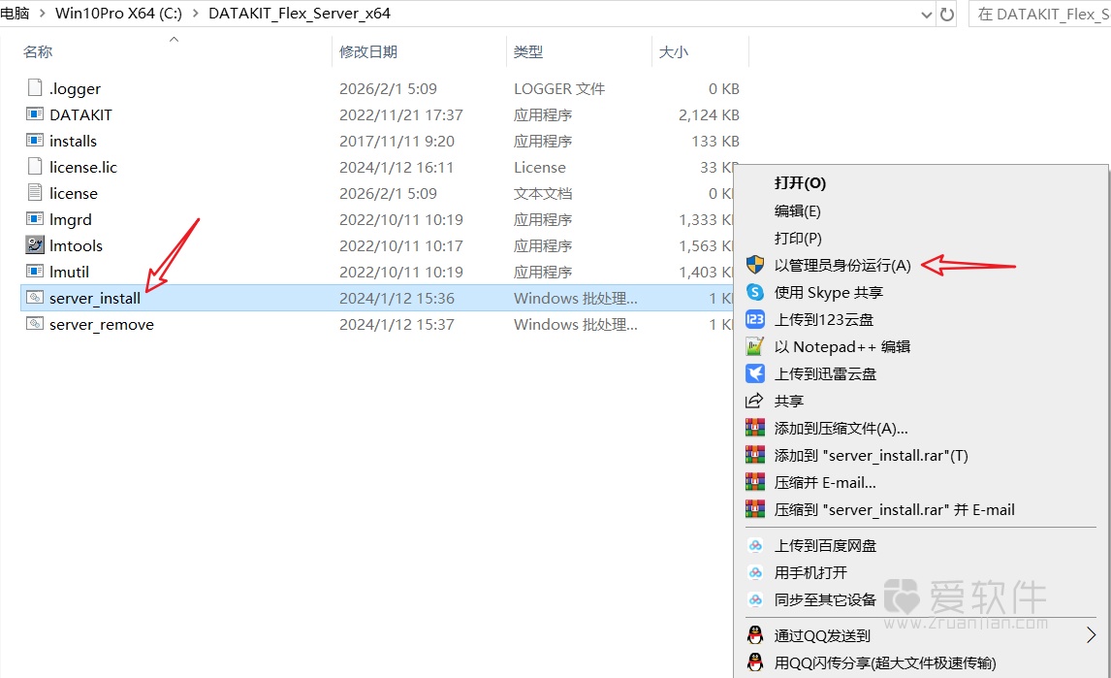Click the Notepad++ edit icon

coord(755,346)
